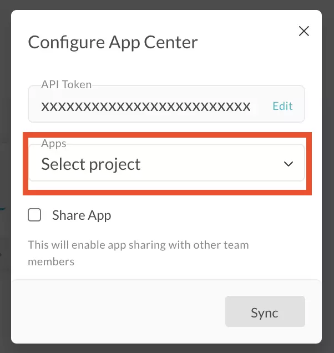Click the Share App label text
Screen dimensions: 334x353
coord(82,215)
